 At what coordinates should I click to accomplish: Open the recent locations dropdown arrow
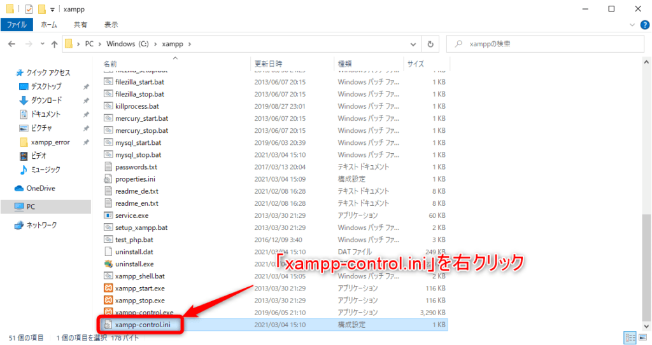pos(42,44)
